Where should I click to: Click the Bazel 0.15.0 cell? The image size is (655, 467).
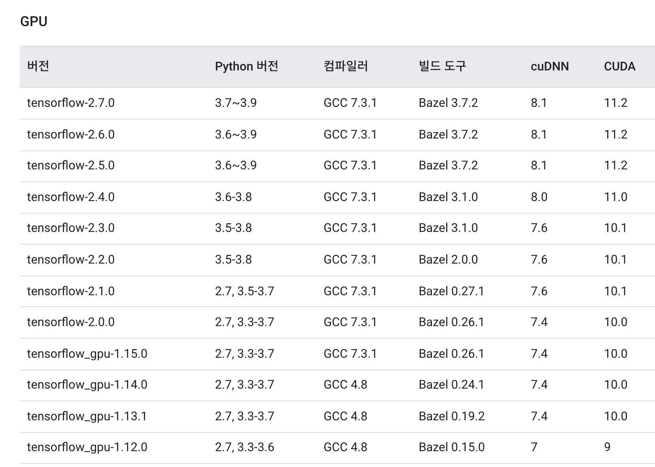(451, 447)
